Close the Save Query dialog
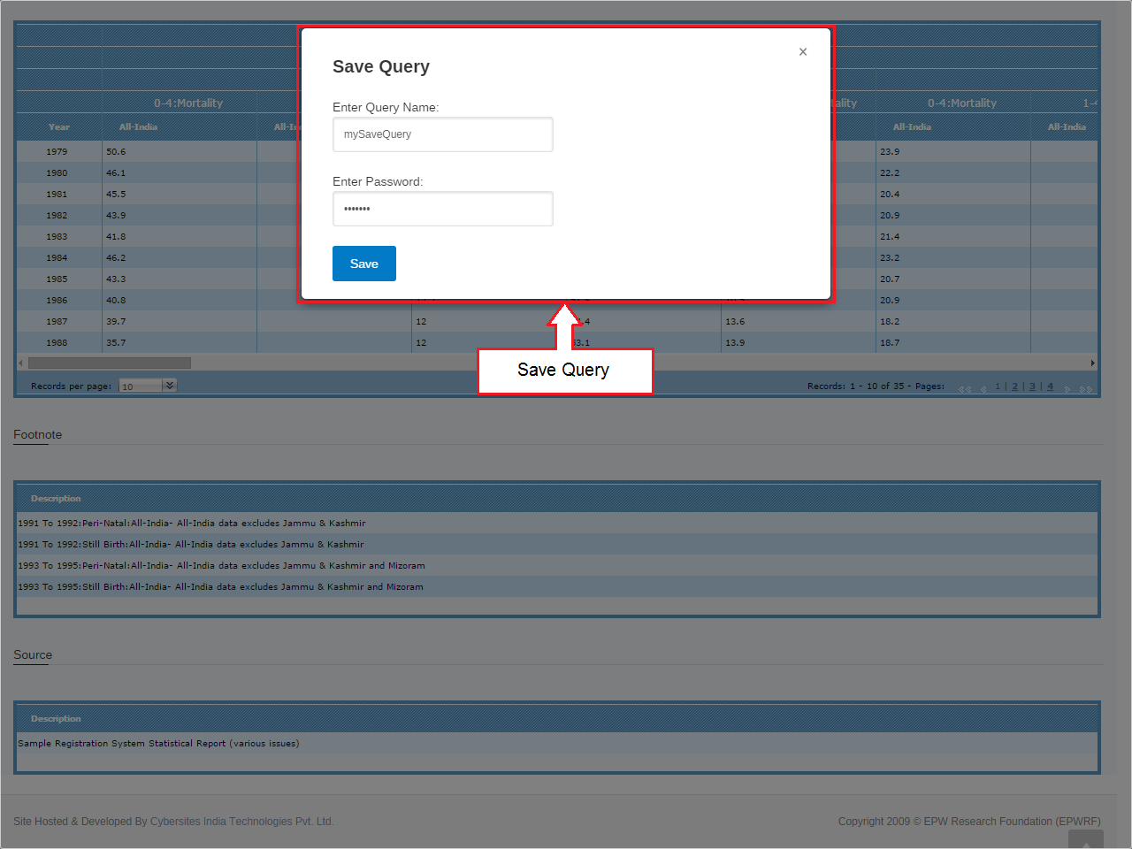Viewport: 1132px width, 849px height. click(x=803, y=52)
